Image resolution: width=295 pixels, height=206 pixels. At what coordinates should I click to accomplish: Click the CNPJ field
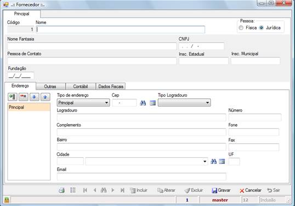click(201, 46)
